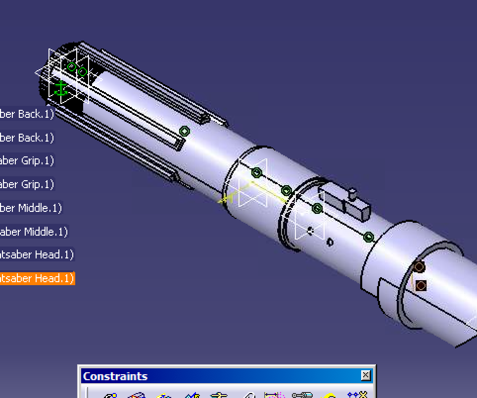Select the Contact Constraint tool
Screen dimensions: 477x398
coord(138,396)
